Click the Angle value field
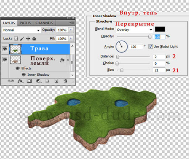 coord(136,47)
